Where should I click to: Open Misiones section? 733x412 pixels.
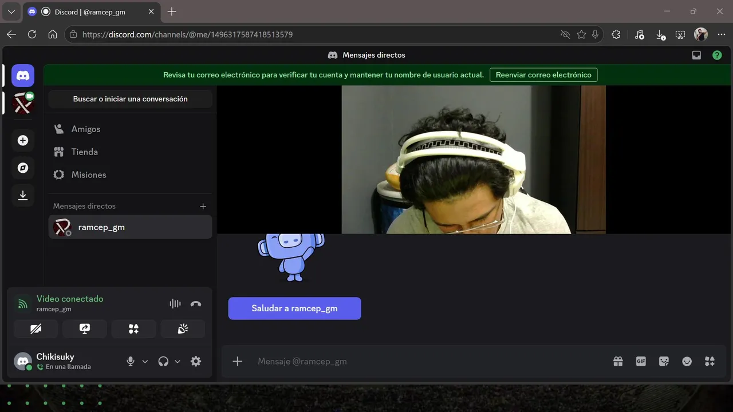[131, 175]
